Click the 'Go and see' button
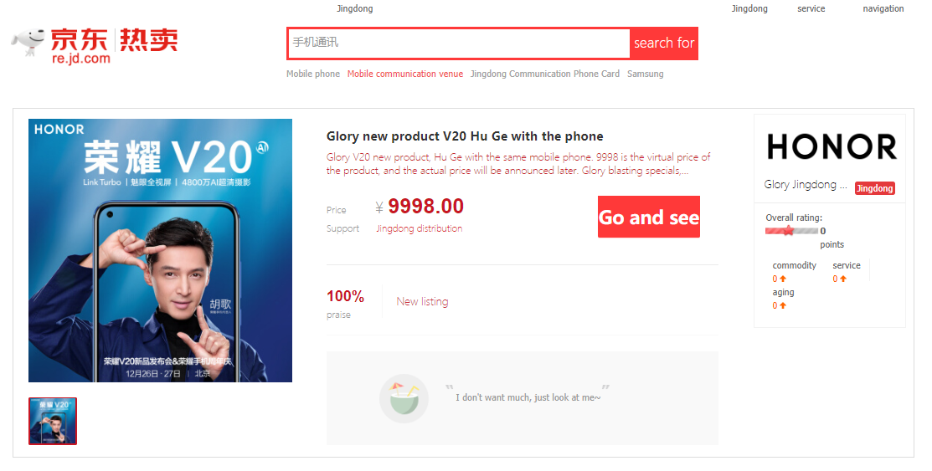 click(x=648, y=217)
